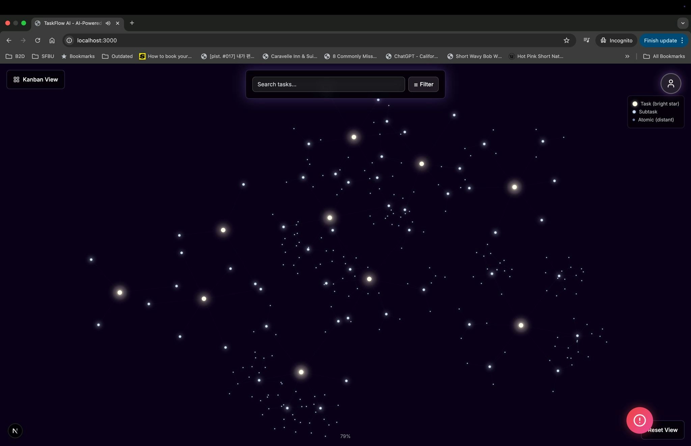Viewport: 691px width, 446px height.
Task: Click the 79% zoom level indicator
Action: click(345, 436)
